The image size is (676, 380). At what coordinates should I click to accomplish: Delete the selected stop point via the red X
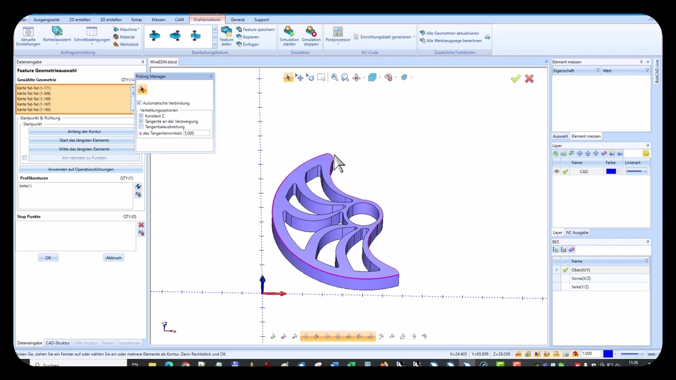[141, 225]
